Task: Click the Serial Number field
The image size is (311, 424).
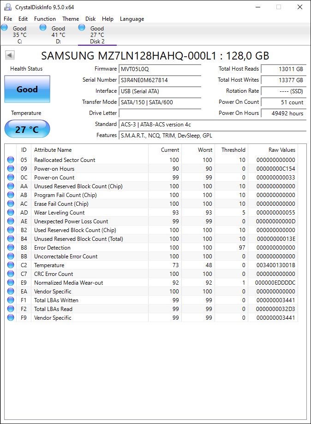Action: 160,80
